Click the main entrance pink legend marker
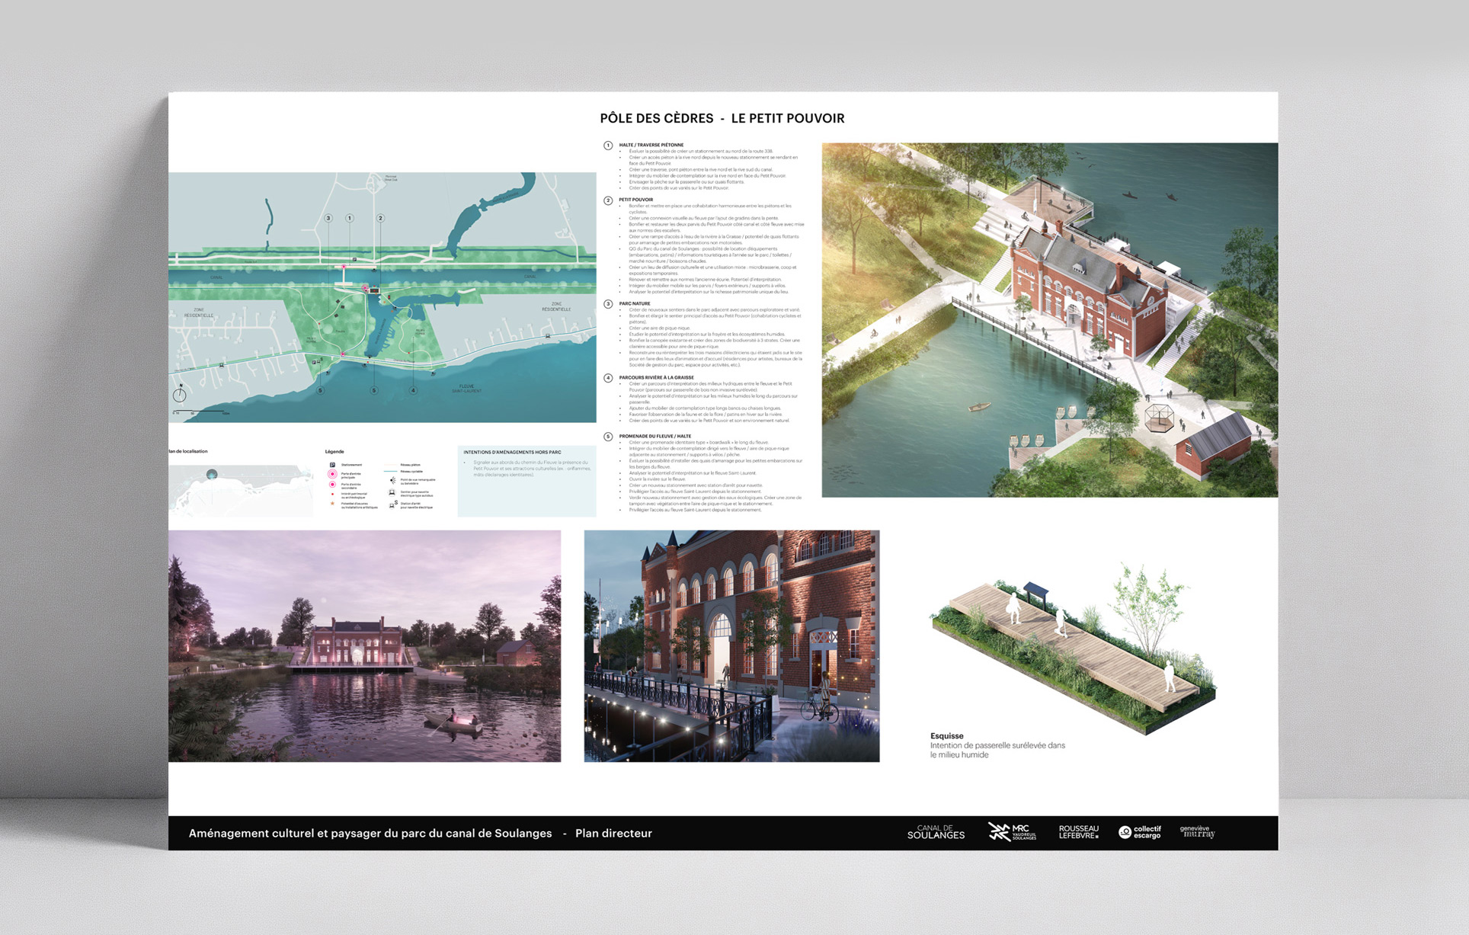The image size is (1469, 935). pyautogui.click(x=332, y=474)
